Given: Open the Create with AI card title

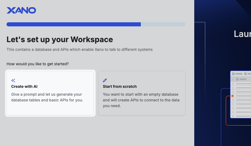Looking at the screenshot, I should click(x=24, y=86).
